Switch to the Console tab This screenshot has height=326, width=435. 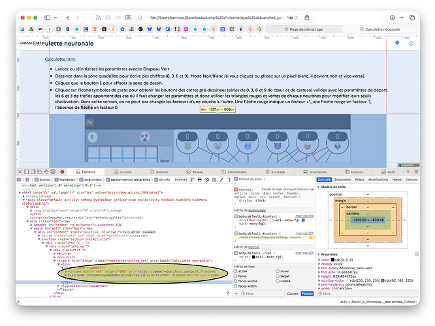coord(123,172)
